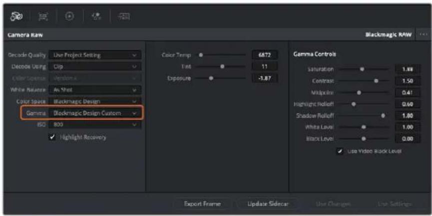Click the Highlight Rolloff value field 0.60

click(x=408, y=105)
